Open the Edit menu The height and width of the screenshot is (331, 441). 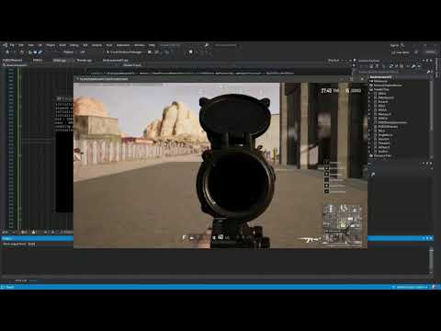[x=21, y=45]
